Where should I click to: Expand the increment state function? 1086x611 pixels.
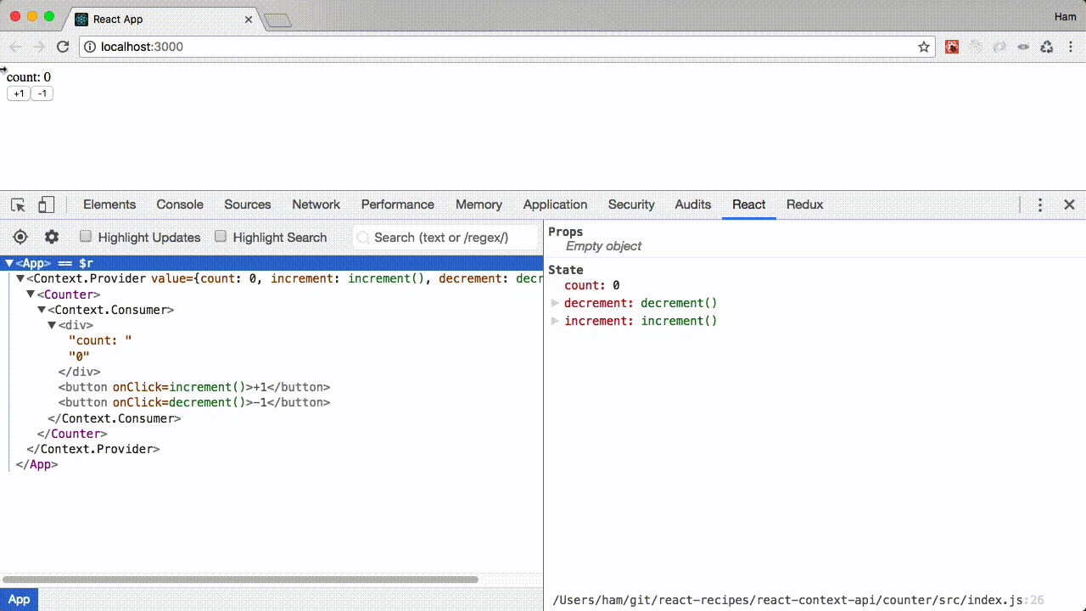click(556, 321)
